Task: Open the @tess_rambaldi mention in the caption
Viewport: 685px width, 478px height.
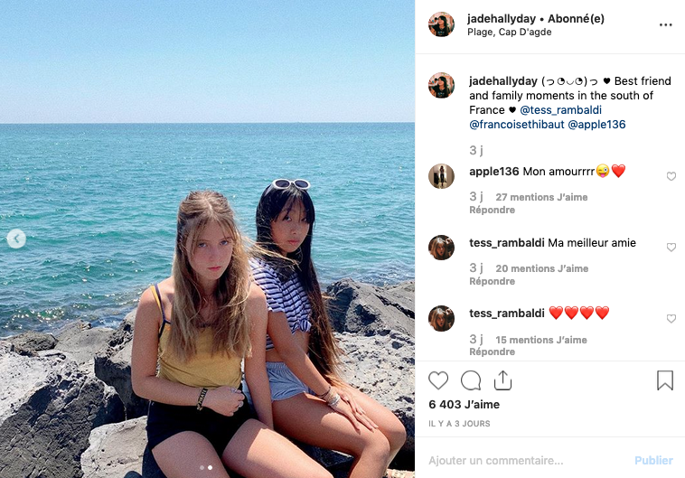Action: click(x=560, y=109)
